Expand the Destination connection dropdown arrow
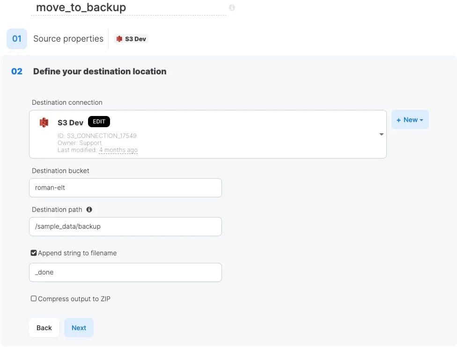Image resolution: width=457 pixels, height=347 pixels. 381,134
